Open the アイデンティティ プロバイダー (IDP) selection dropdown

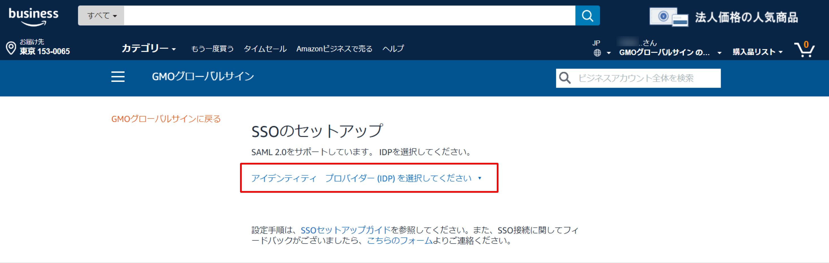[366, 178]
